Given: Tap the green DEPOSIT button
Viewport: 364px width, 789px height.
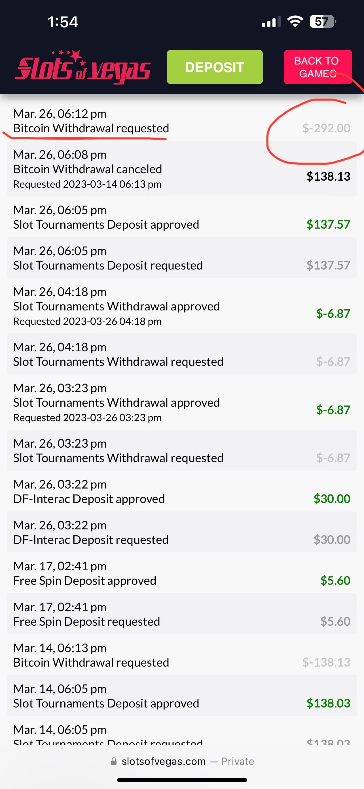Looking at the screenshot, I should pyautogui.click(x=215, y=67).
